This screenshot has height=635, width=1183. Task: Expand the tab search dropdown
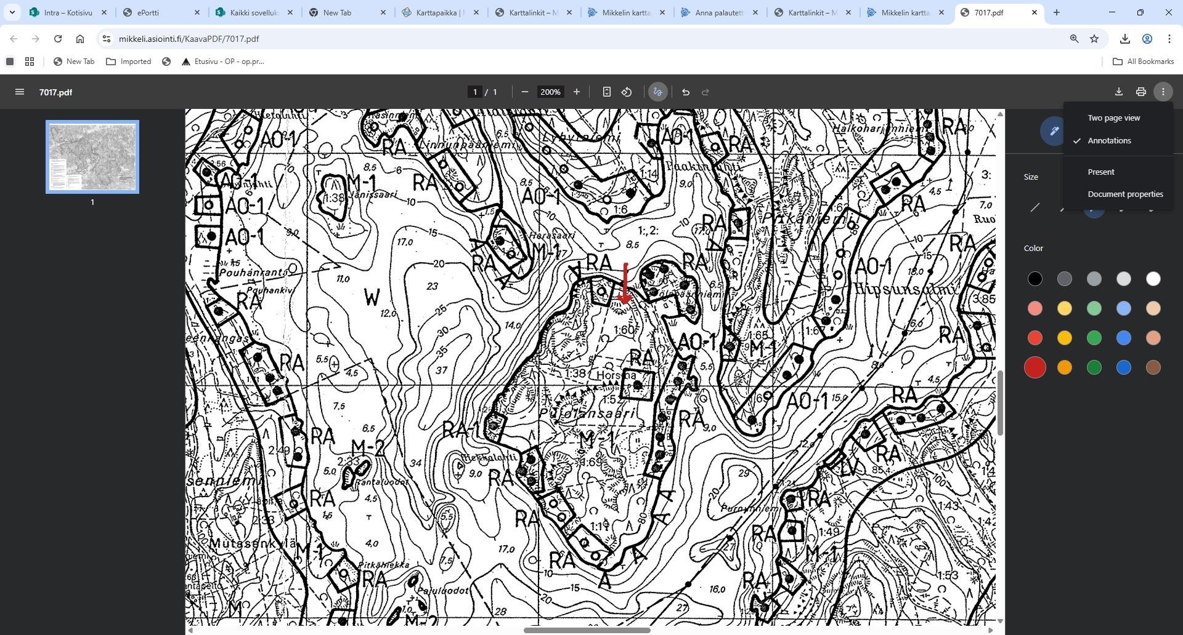[x=12, y=12]
